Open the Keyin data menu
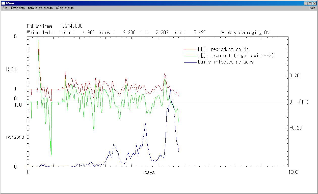 click(x=18, y=8)
